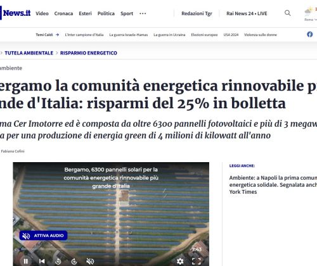Screen dimensions: 317x266
Task: Skip ahead using the second circular-arrow icon
Action: click(74, 262)
